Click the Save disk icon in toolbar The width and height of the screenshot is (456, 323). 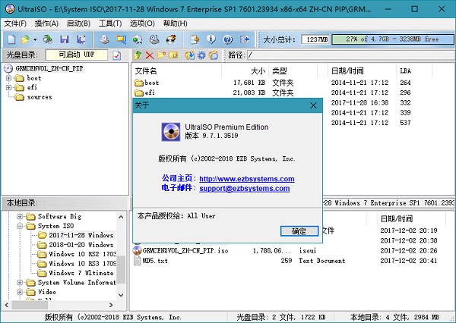coord(65,39)
